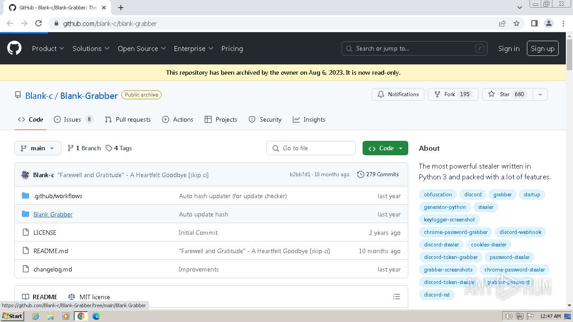
Task: Open commit hash b2bb7d1
Action: pyautogui.click(x=300, y=174)
